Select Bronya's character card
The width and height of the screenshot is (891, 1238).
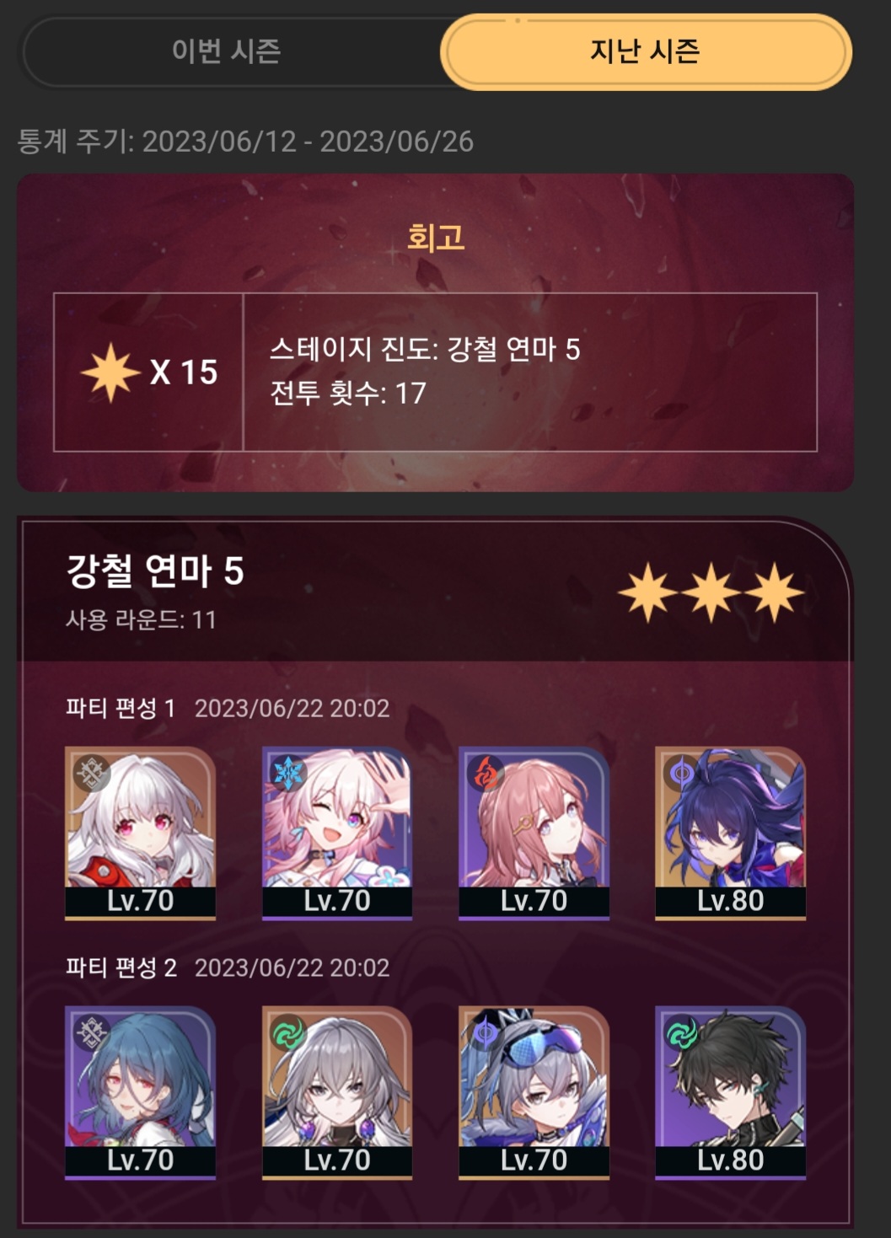(x=337, y=1092)
